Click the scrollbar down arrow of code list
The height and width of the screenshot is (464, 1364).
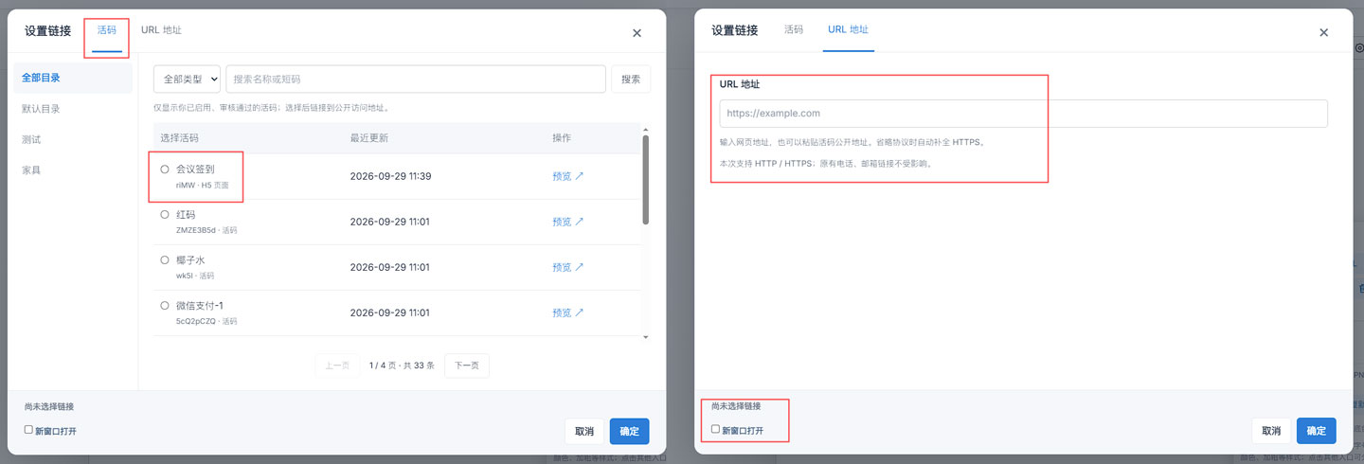pos(646,336)
